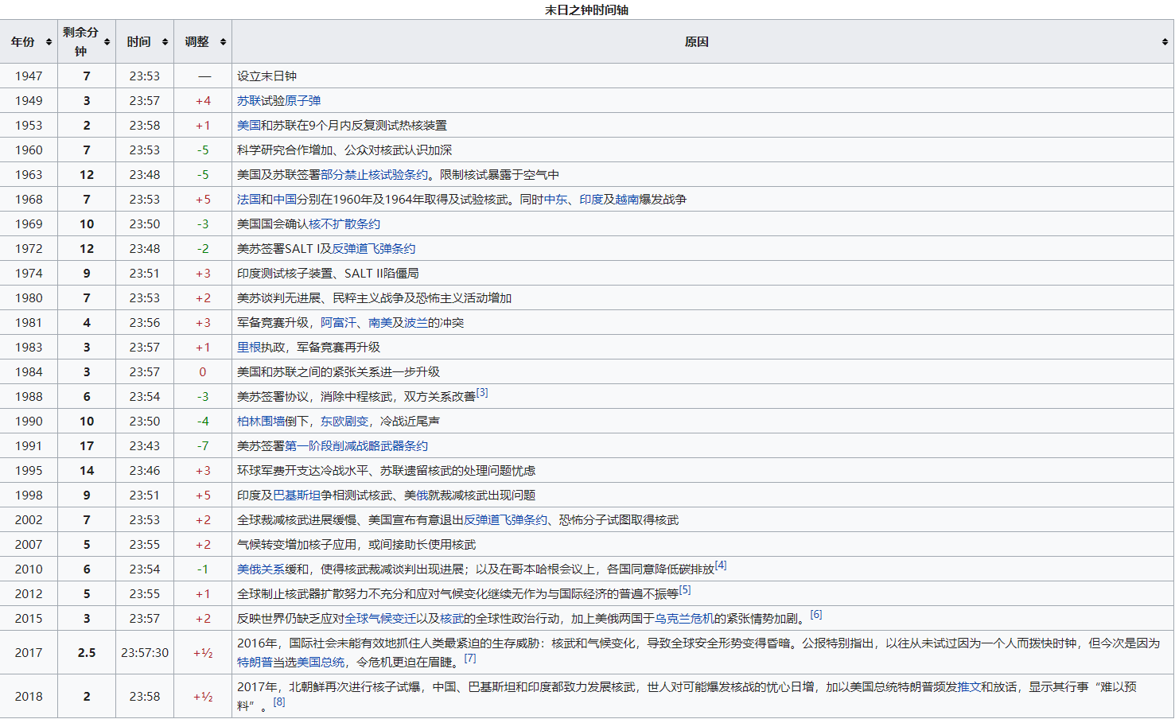This screenshot has height=719, width=1175.
Task: Follow the 部分禁止核试验条约 link
Action: [374, 175]
